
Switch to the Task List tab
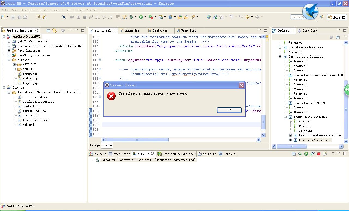click(307, 31)
